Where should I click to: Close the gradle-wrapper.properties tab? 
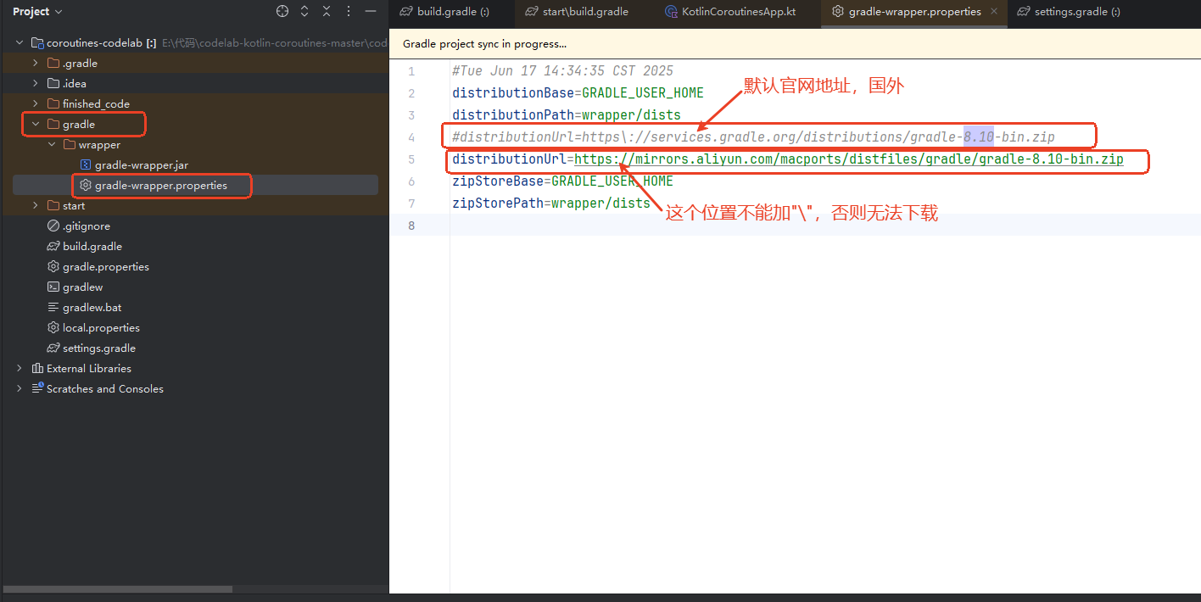(994, 12)
